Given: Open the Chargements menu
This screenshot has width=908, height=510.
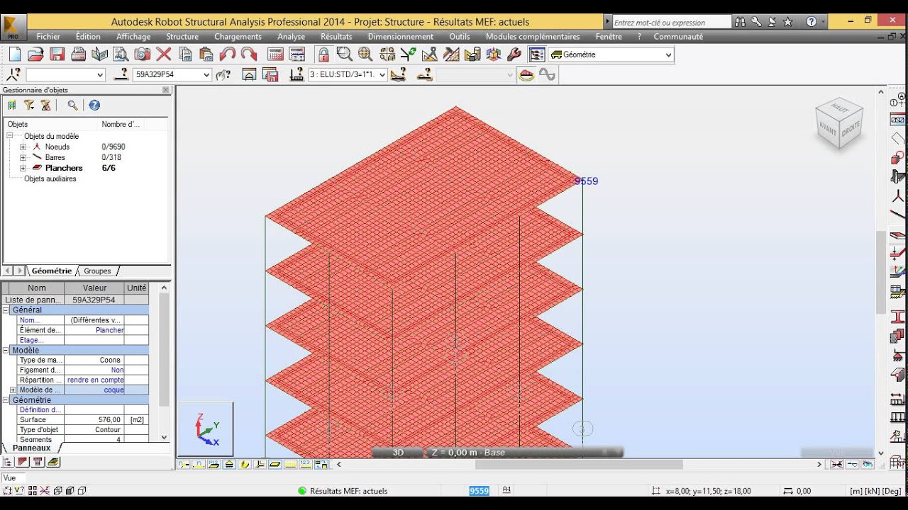Looking at the screenshot, I should pyautogui.click(x=238, y=36).
